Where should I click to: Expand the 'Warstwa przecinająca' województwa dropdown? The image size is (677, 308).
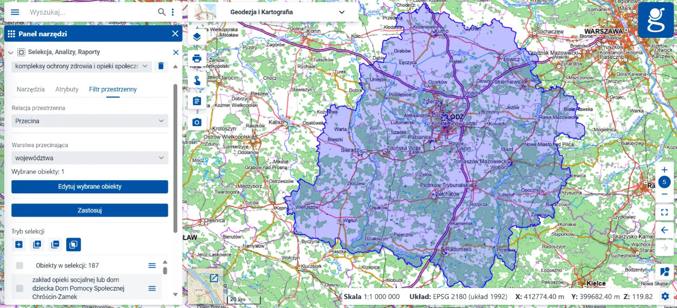[90, 158]
